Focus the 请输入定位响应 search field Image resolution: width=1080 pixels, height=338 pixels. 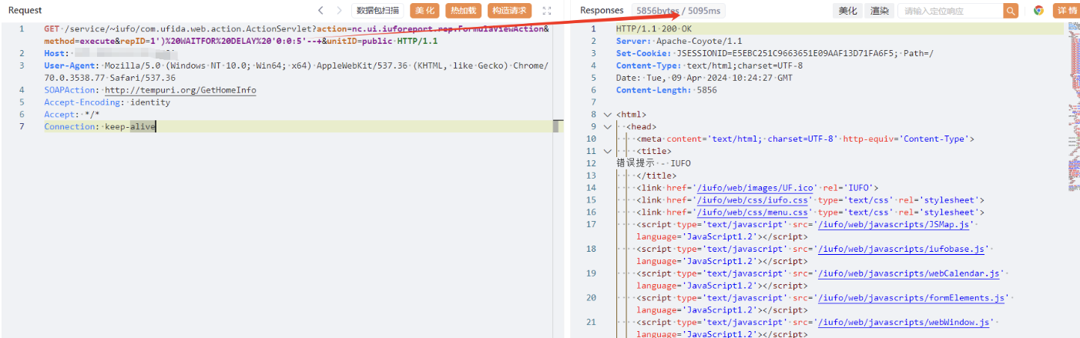pyautogui.click(x=951, y=11)
